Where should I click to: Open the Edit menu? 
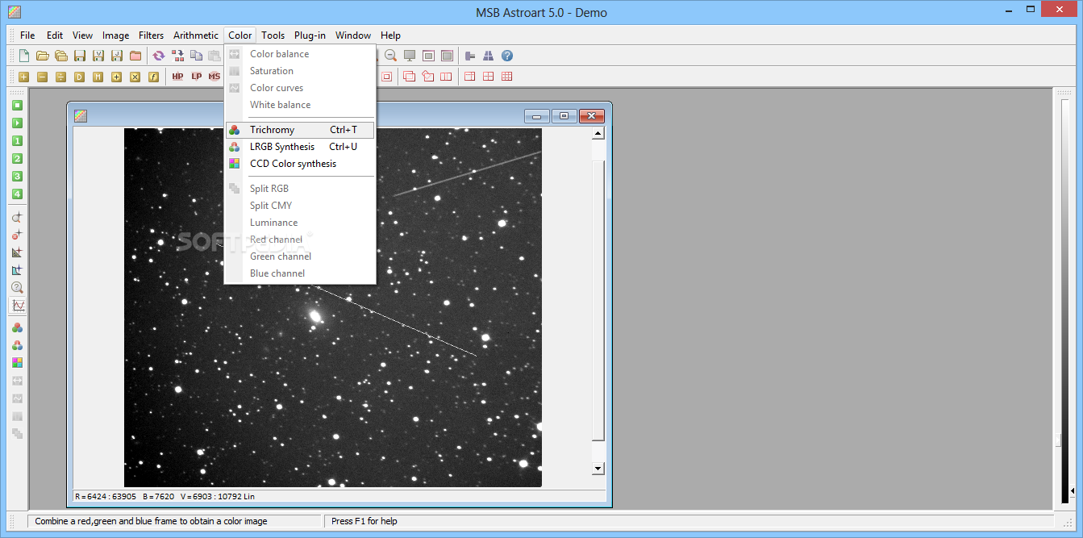tap(55, 35)
